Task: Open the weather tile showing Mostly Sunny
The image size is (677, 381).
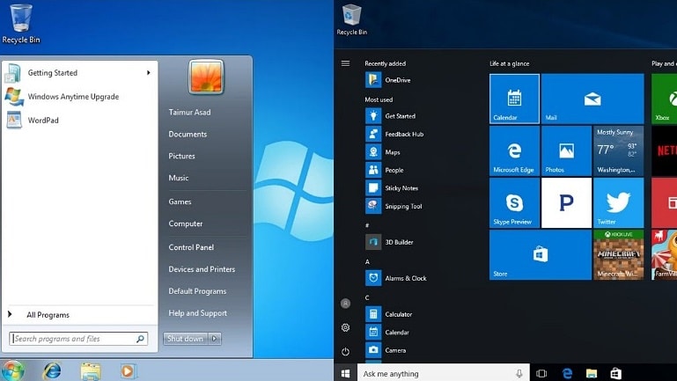Action: click(x=618, y=150)
